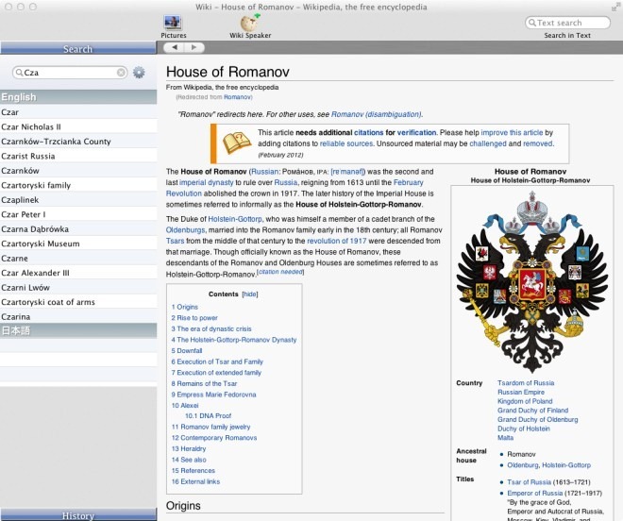Toggle fullscreen icon in title bar
The image size is (623, 521).
point(615,7)
